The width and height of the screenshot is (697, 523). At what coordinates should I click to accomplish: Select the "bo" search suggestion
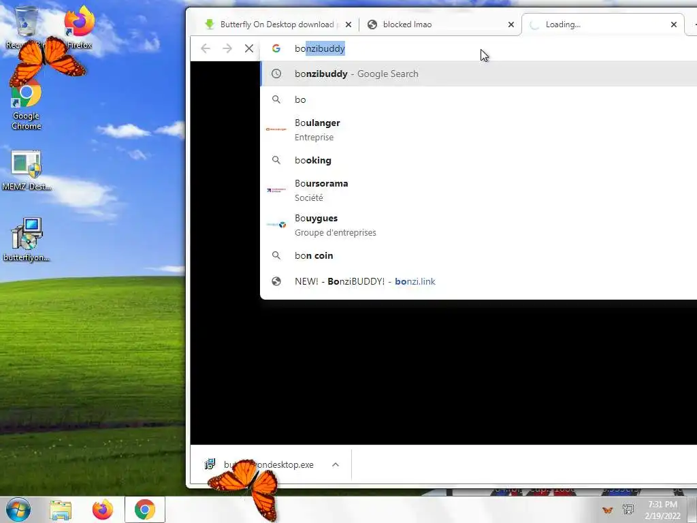pos(479,99)
